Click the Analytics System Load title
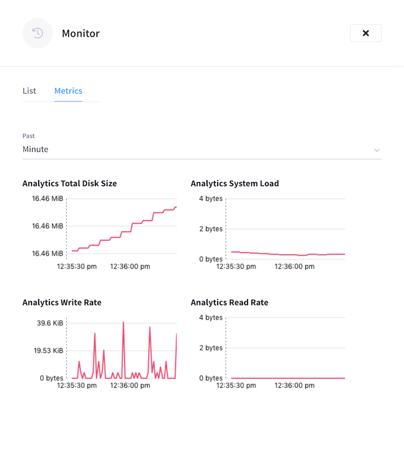 click(235, 183)
